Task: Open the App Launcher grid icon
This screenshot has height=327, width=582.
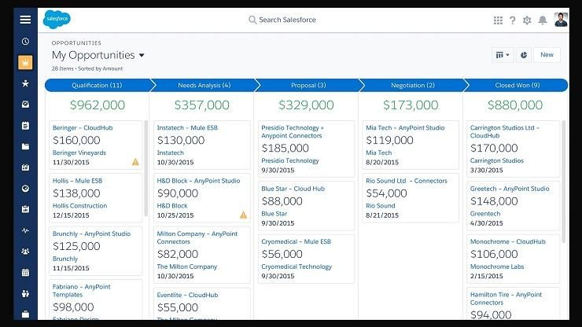Action: [498, 20]
